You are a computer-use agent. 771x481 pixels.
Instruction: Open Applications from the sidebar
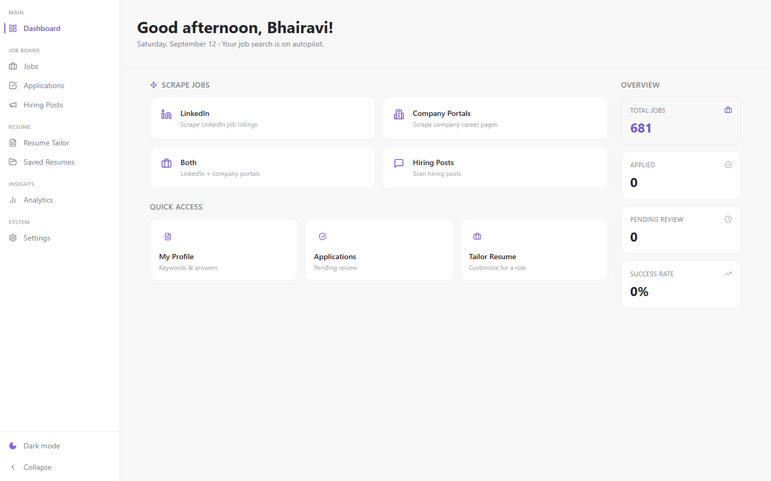click(x=59, y=86)
